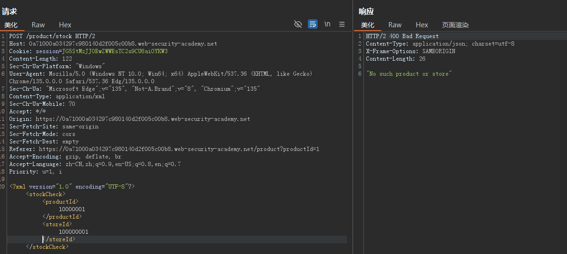This screenshot has height=254, width=567.
Task: Click the Accept-Language header line
Action: (95, 164)
